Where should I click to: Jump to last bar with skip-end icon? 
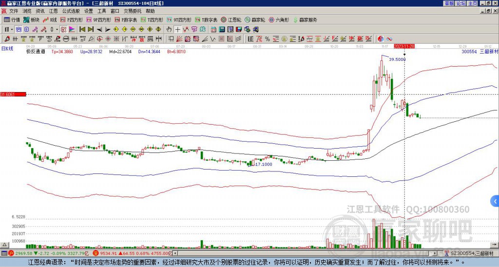[91, 29]
